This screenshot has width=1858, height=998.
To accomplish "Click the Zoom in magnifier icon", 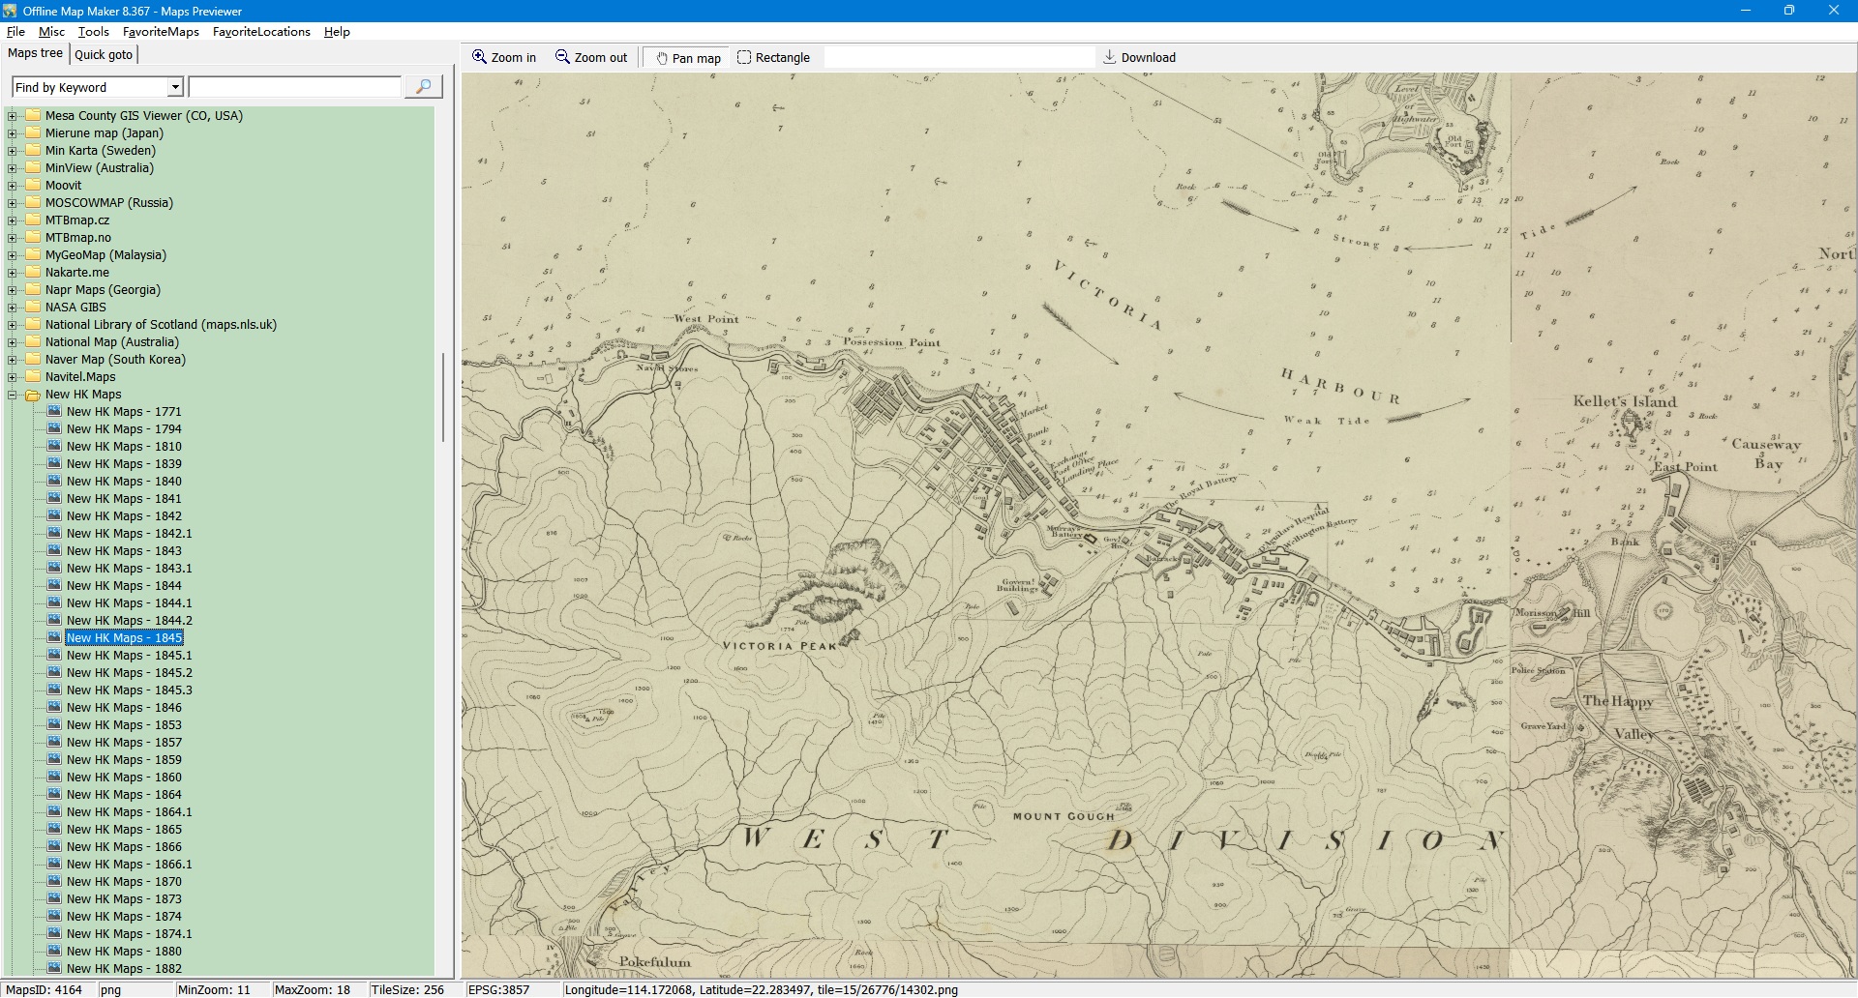I will (x=479, y=57).
